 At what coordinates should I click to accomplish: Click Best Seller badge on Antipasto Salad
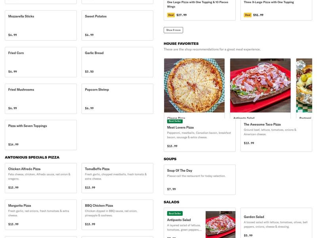click(x=175, y=213)
